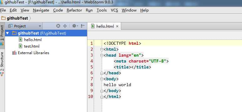Image resolution: width=242 pixels, height=112 pixels.
Task: Open the VCS menu
Action: [114, 10]
